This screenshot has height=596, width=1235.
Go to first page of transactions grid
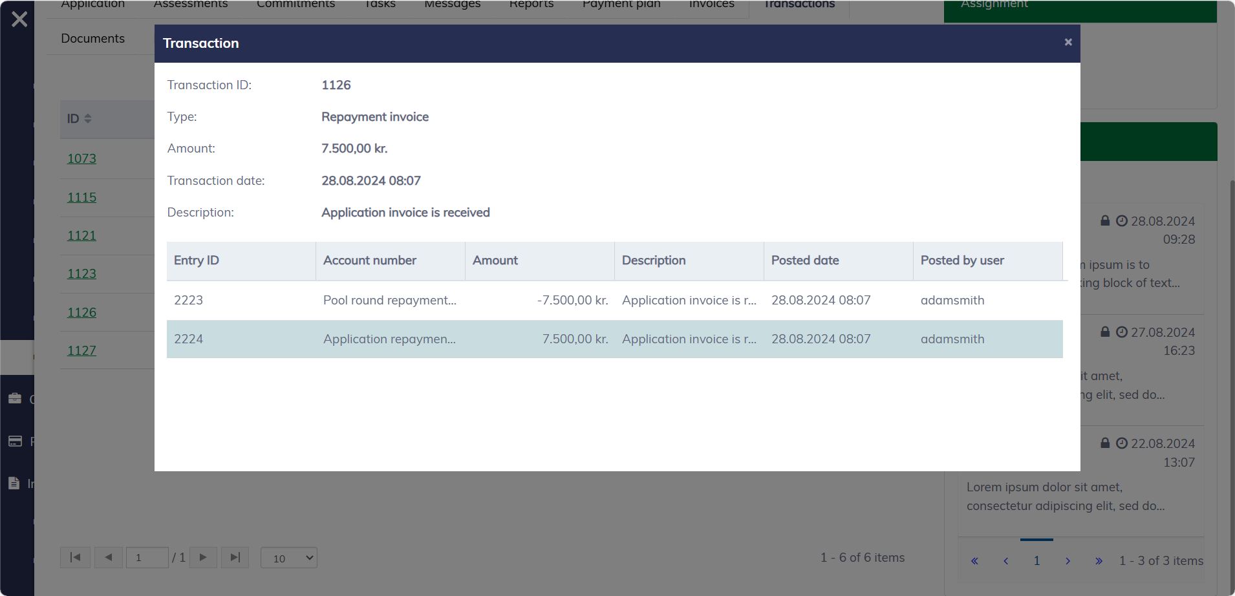click(x=75, y=557)
